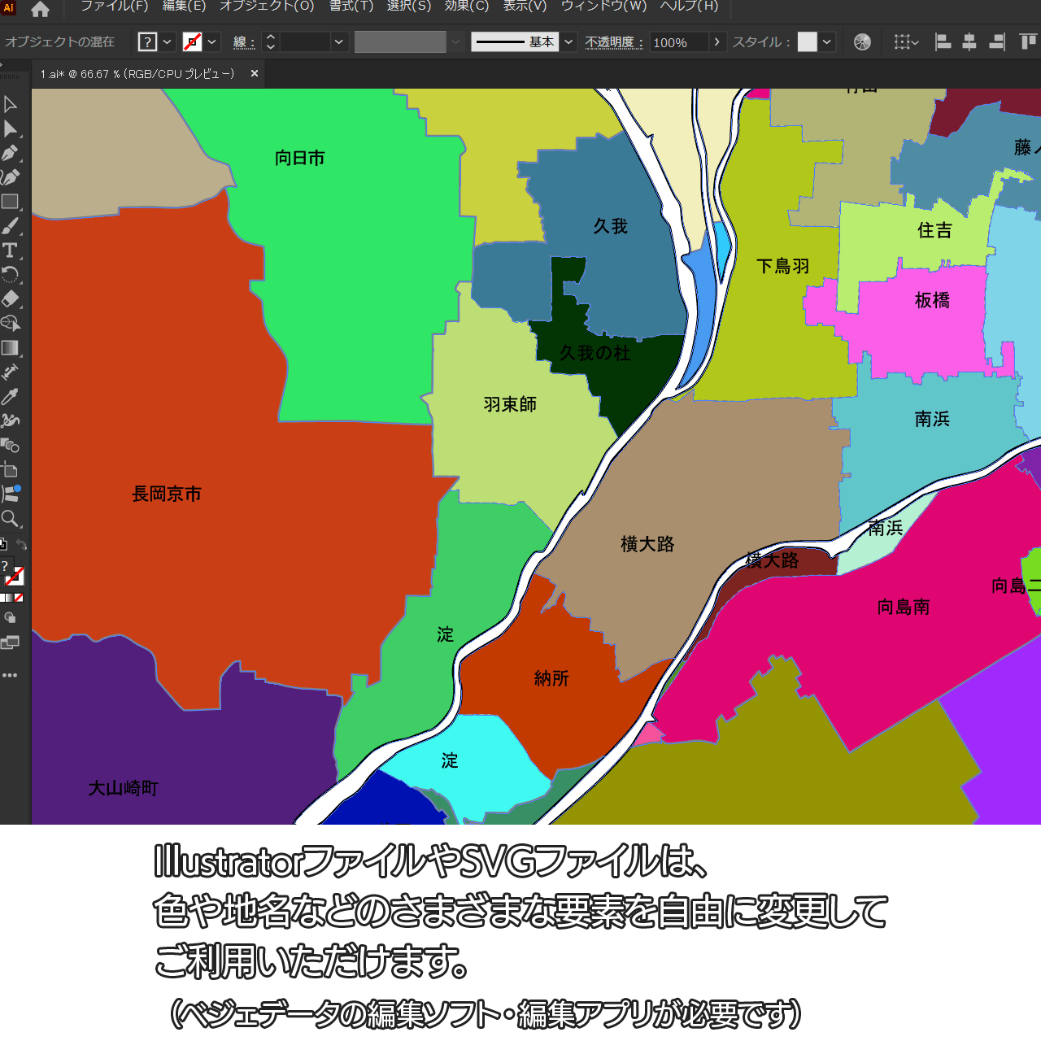Select the Gradient tool
This screenshot has width=1041, height=1041.
point(10,348)
